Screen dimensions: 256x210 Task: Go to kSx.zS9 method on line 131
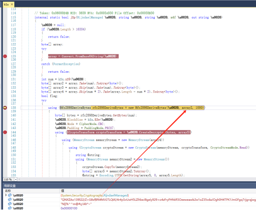pos(65,79)
